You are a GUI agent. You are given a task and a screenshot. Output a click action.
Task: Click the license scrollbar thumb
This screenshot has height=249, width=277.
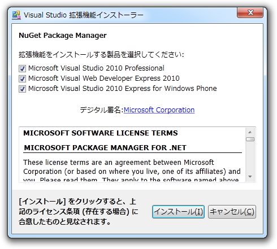[250, 139]
